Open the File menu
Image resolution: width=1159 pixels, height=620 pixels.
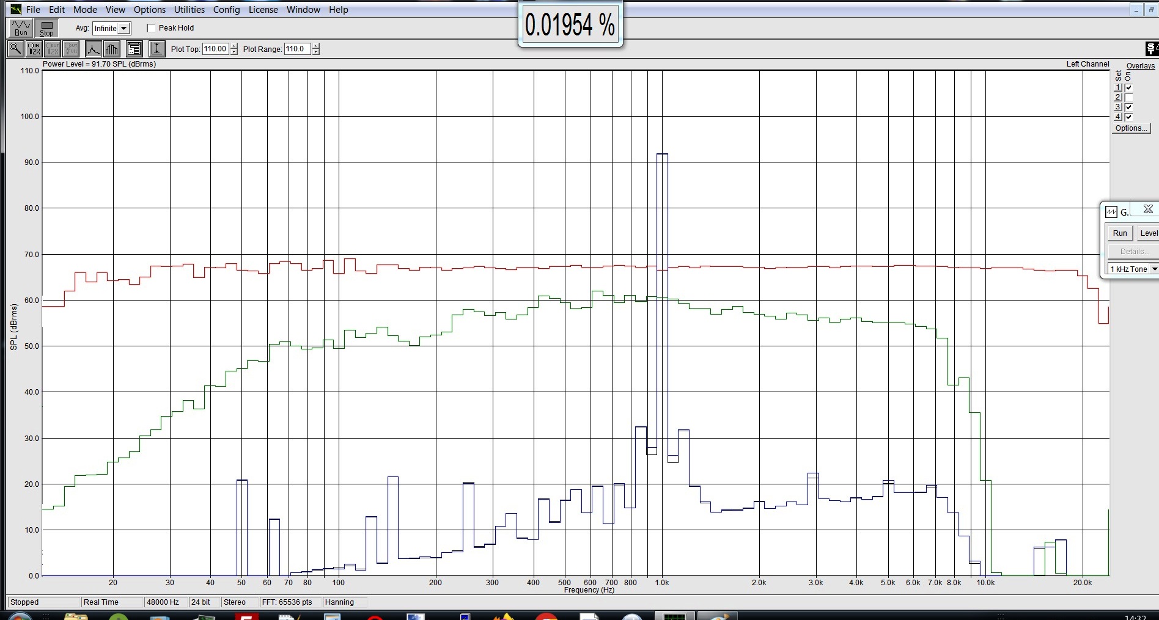click(x=33, y=10)
